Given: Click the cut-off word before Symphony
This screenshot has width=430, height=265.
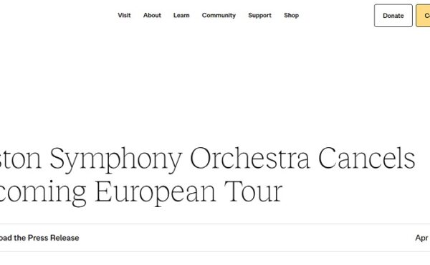Looking at the screenshot, I should (x=21, y=159).
